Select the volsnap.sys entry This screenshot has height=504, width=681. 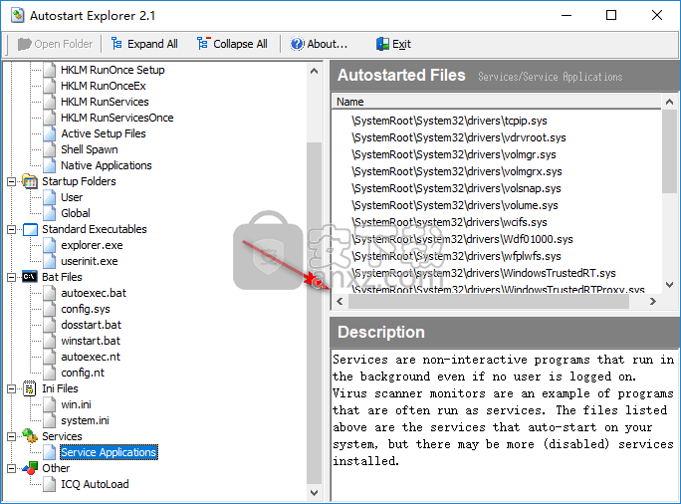456,188
